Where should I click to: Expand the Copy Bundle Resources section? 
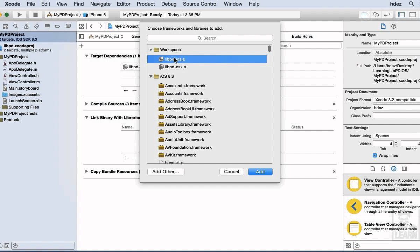pos(86,171)
